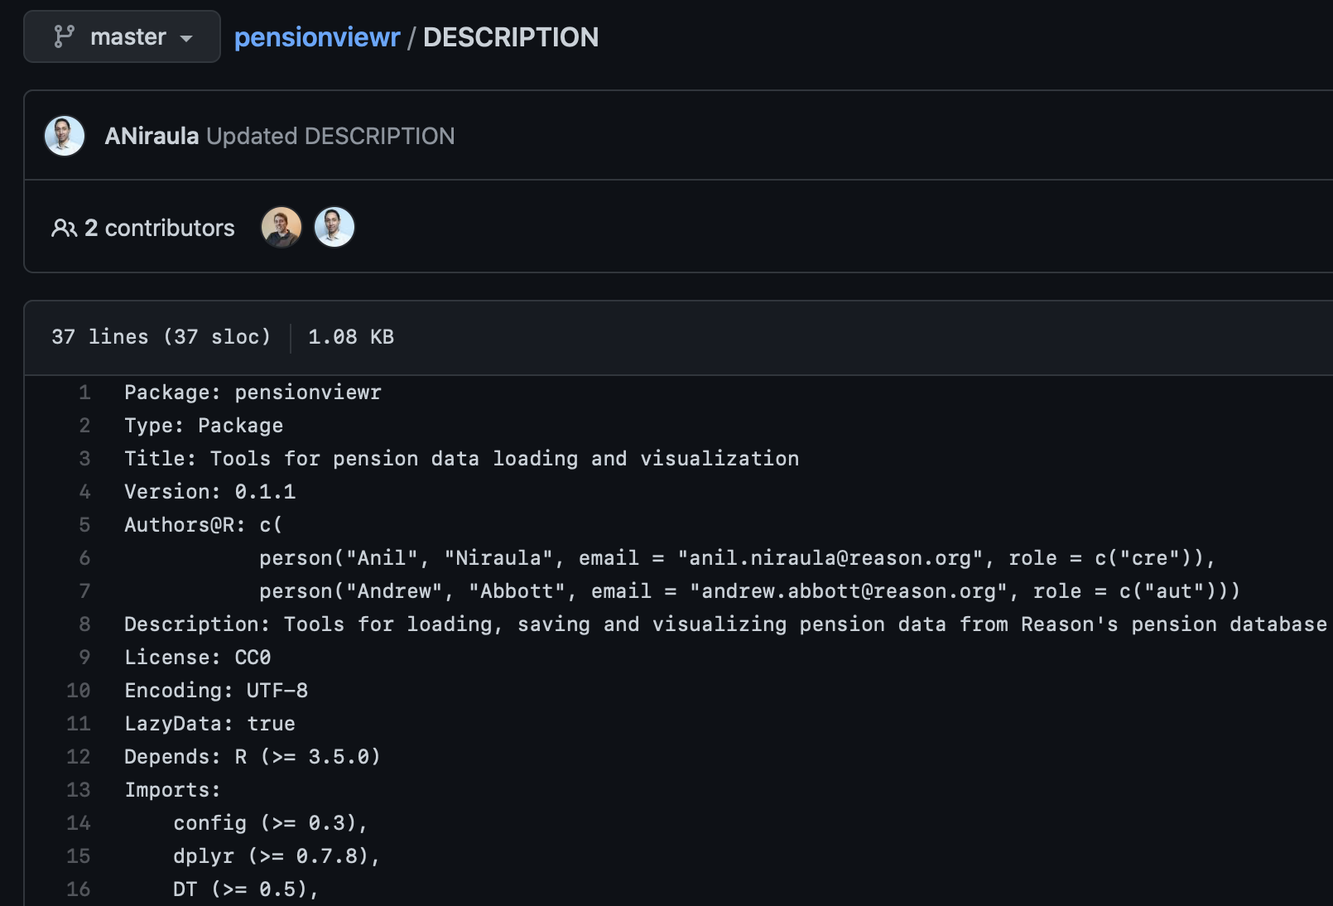Click the second contributor avatar
The image size is (1333, 906).
(334, 227)
